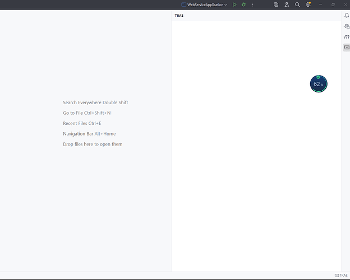Open the More Actions three-dot menu
The image size is (350, 280).
[x=252, y=4]
